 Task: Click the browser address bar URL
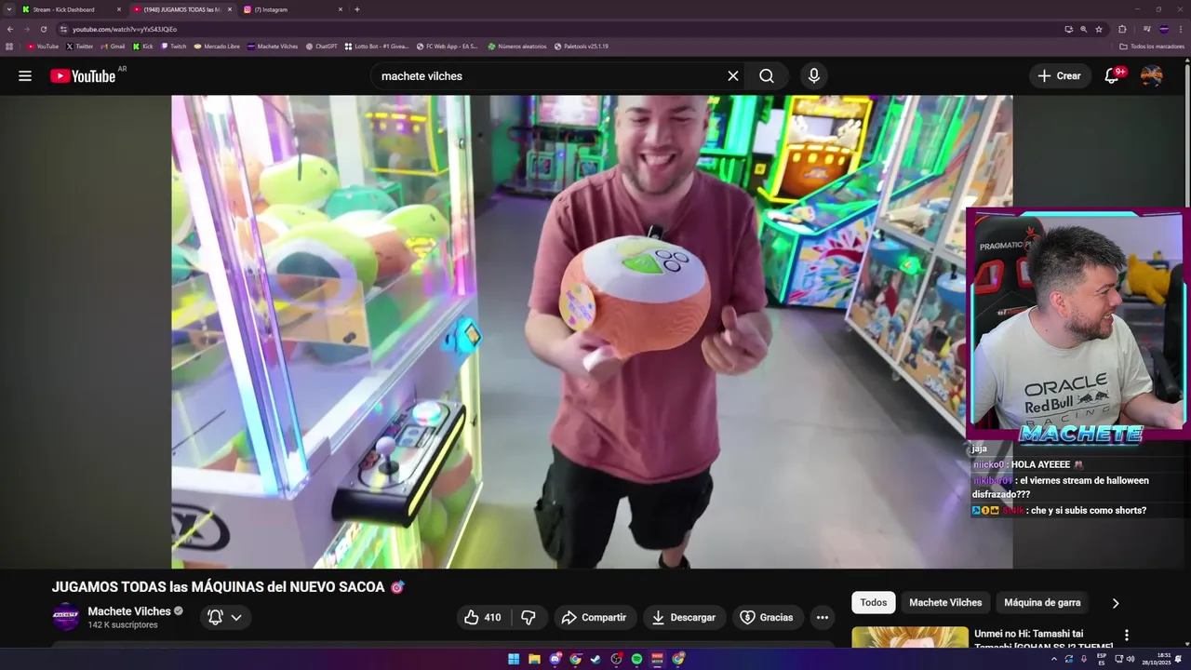pyautogui.click(x=125, y=29)
